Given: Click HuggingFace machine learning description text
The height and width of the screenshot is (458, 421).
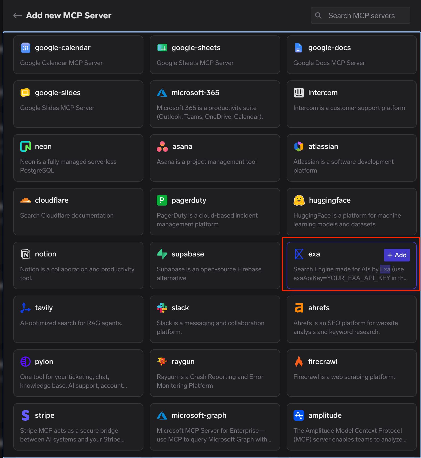Looking at the screenshot, I should click(347, 220).
